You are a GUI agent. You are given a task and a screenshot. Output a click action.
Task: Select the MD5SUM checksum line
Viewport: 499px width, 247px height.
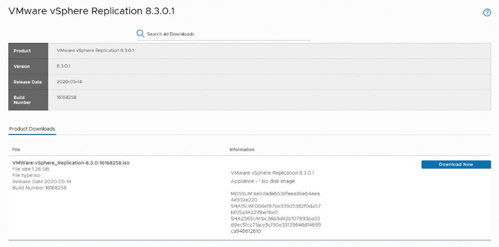click(x=275, y=197)
